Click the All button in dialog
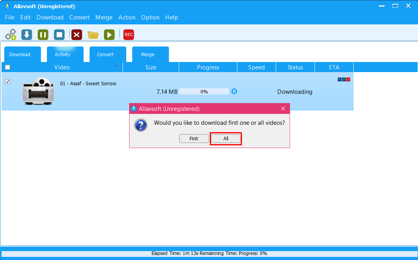 (226, 138)
